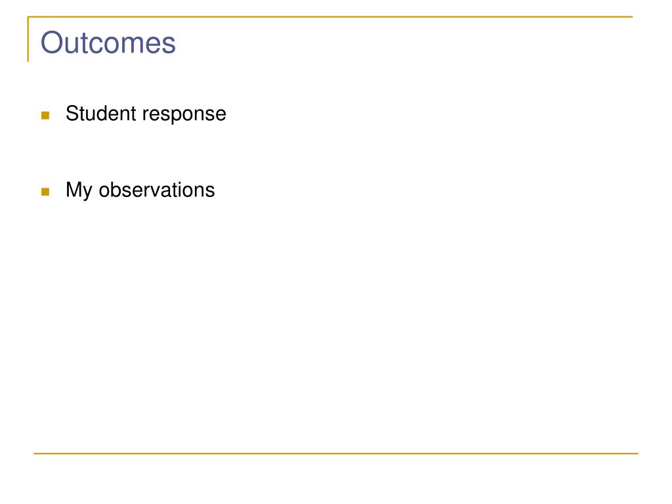Click the left end of the bottom gold line
672x504 pixels.
click(x=35, y=453)
